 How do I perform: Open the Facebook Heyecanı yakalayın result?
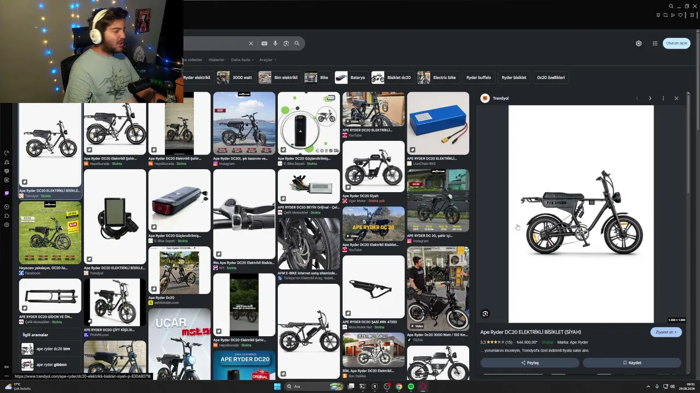pos(50,233)
